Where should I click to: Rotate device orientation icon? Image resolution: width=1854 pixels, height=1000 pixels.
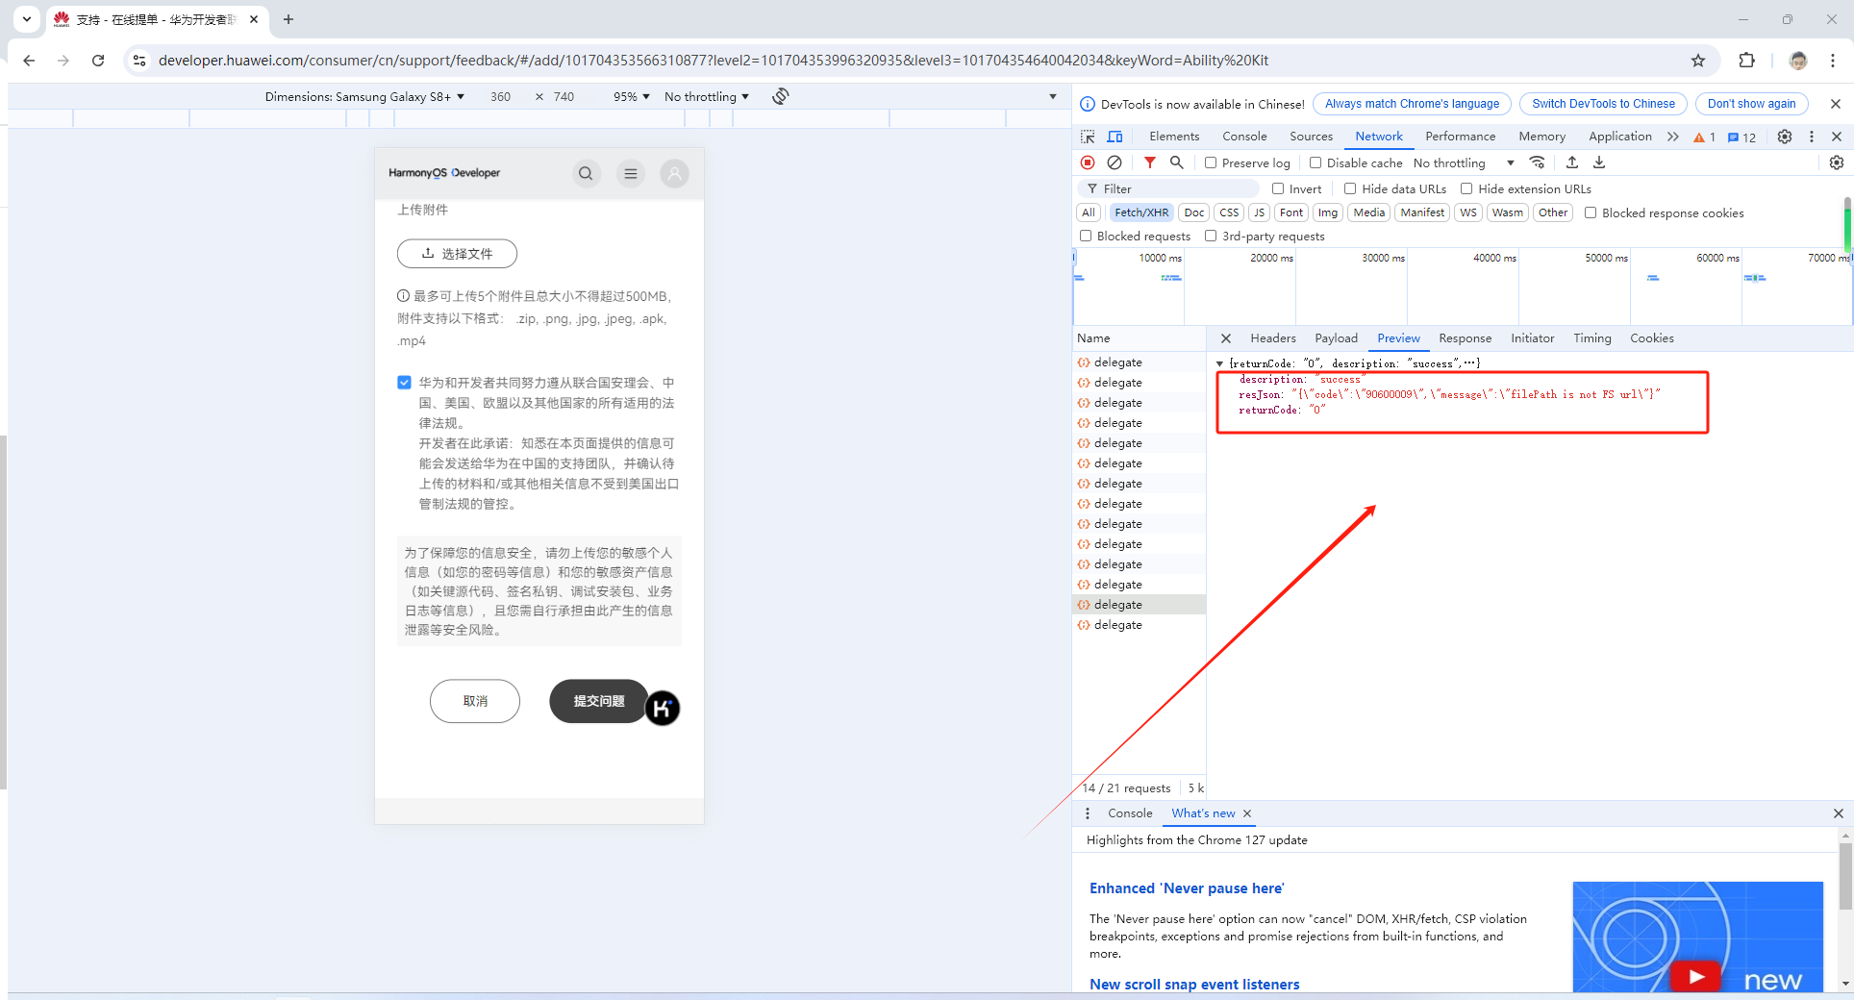pyautogui.click(x=781, y=96)
